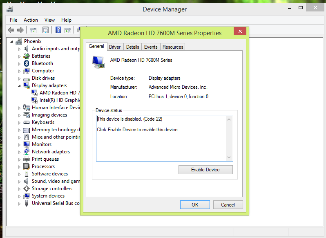Click the Display adapters category icon
326x238 pixels.
coord(27,85)
